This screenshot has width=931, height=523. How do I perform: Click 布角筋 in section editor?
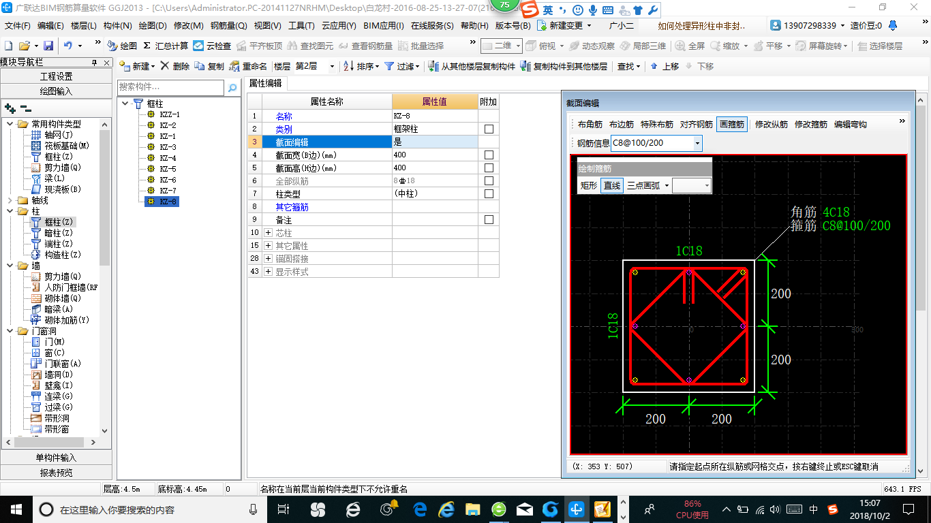[x=590, y=125]
